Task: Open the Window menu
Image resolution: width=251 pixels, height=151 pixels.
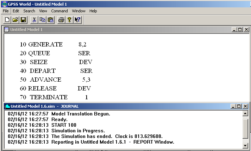Action: click(79, 11)
